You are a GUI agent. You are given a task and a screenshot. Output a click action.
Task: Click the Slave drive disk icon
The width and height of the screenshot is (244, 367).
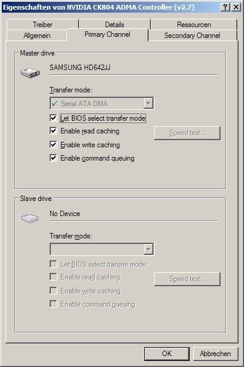[x=30, y=218]
